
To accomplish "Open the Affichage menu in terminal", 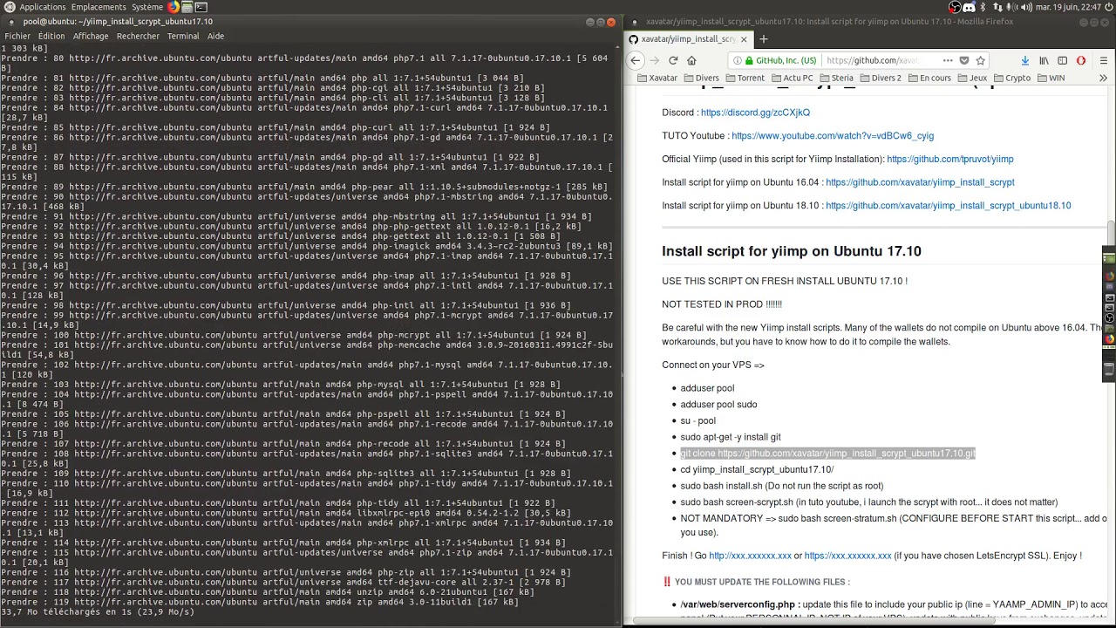I will point(91,36).
